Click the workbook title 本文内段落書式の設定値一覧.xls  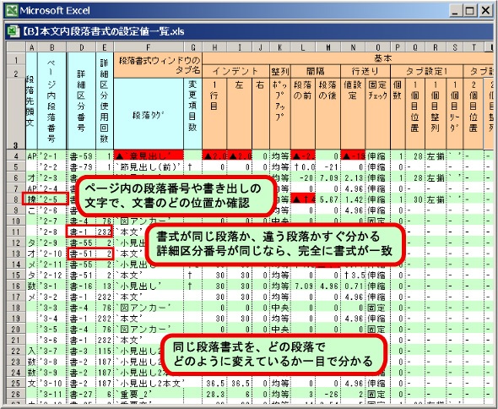click(112, 31)
